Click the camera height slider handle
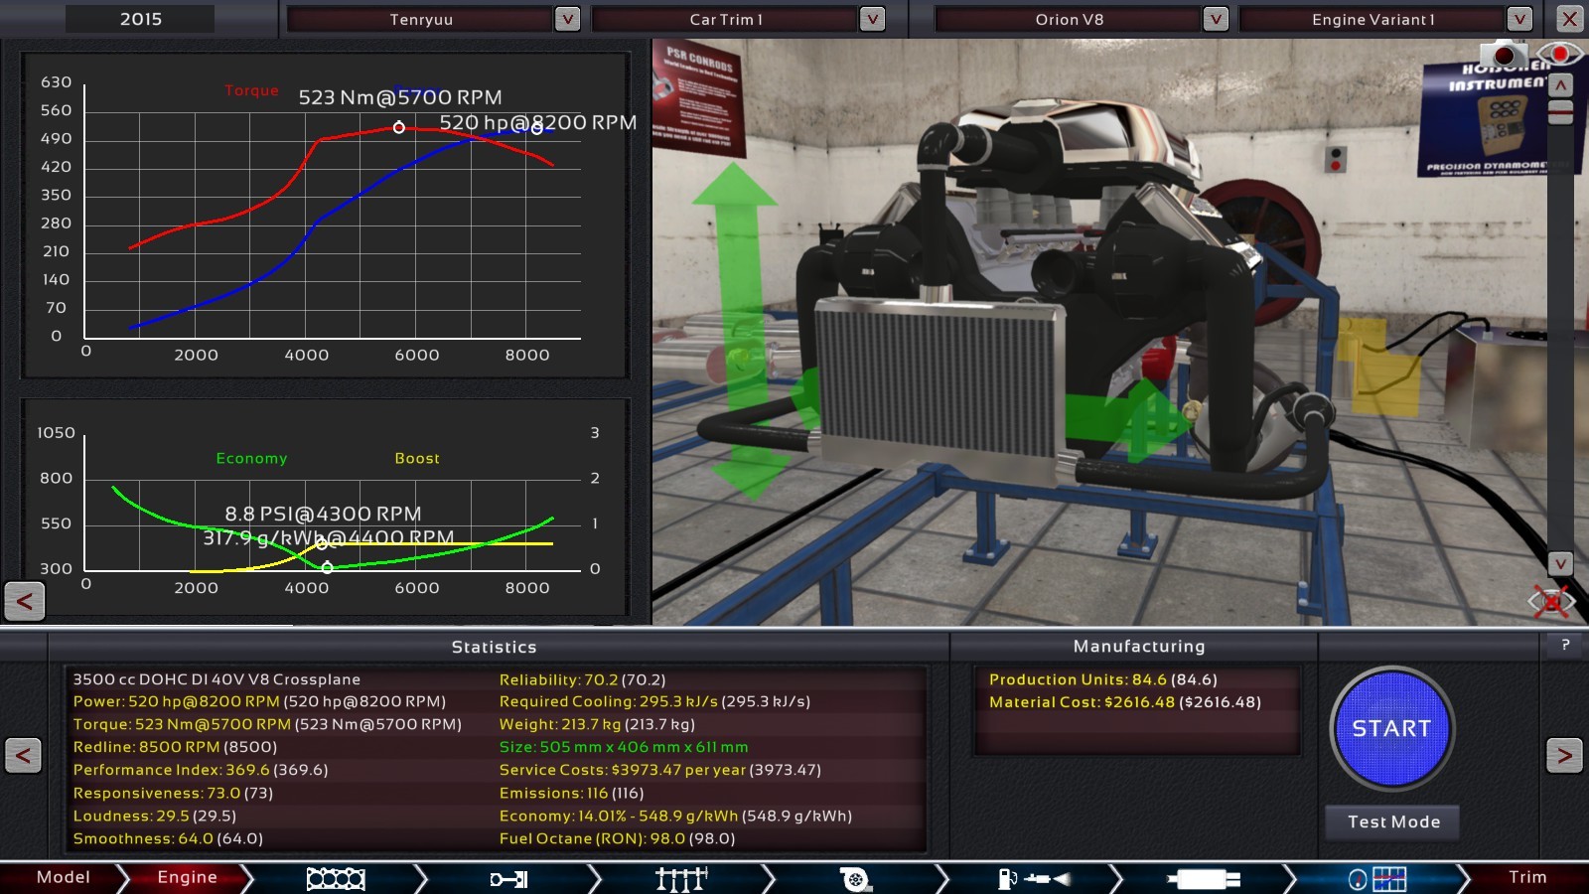 point(1560,113)
